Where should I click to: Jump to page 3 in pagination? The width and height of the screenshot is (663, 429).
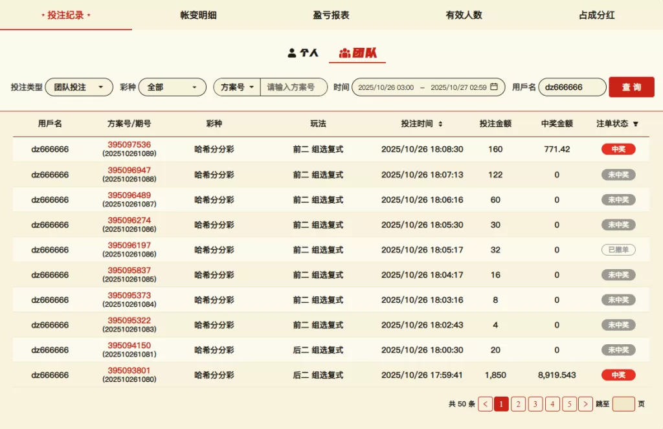(x=535, y=404)
